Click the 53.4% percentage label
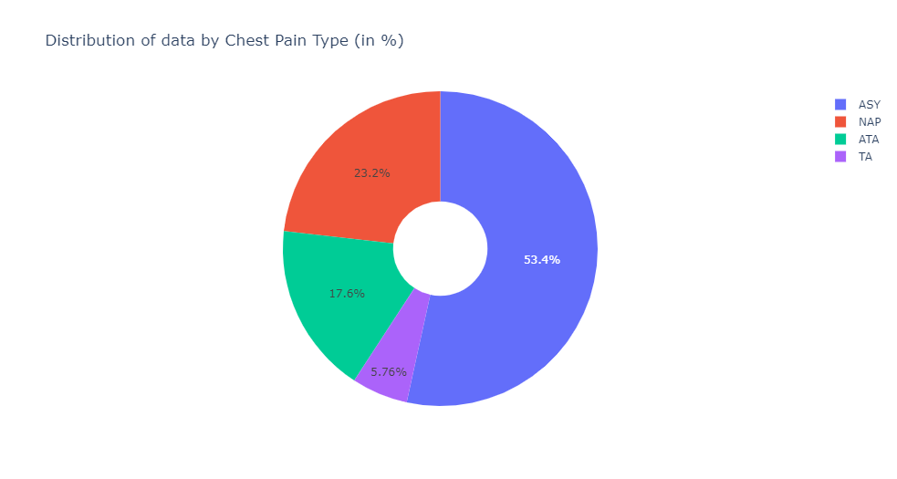Viewport: 897px width, 479px height. coord(541,260)
